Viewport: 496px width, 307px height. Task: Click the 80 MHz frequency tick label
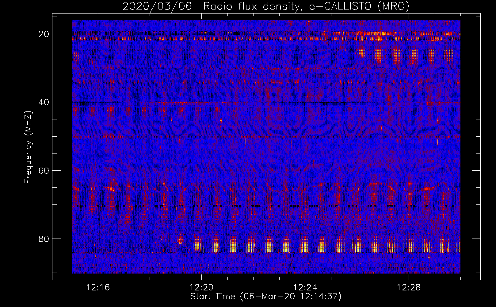44,239
